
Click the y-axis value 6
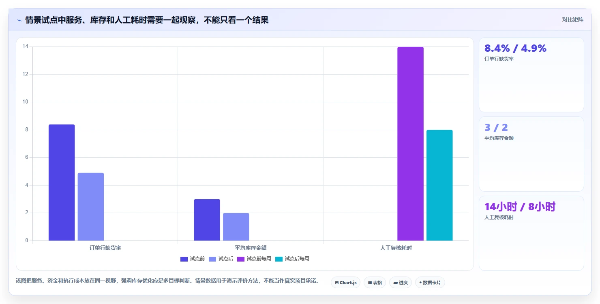click(x=26, y=157)
